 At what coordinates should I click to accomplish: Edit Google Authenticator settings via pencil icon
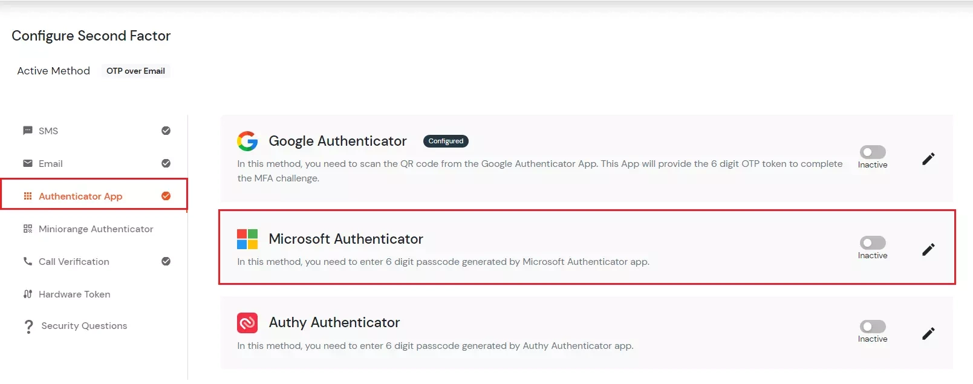click(929, 158)
